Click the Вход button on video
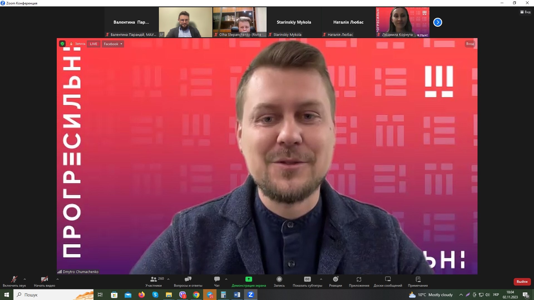The height and width of the screenshot is (300, 534). point(470,44)
